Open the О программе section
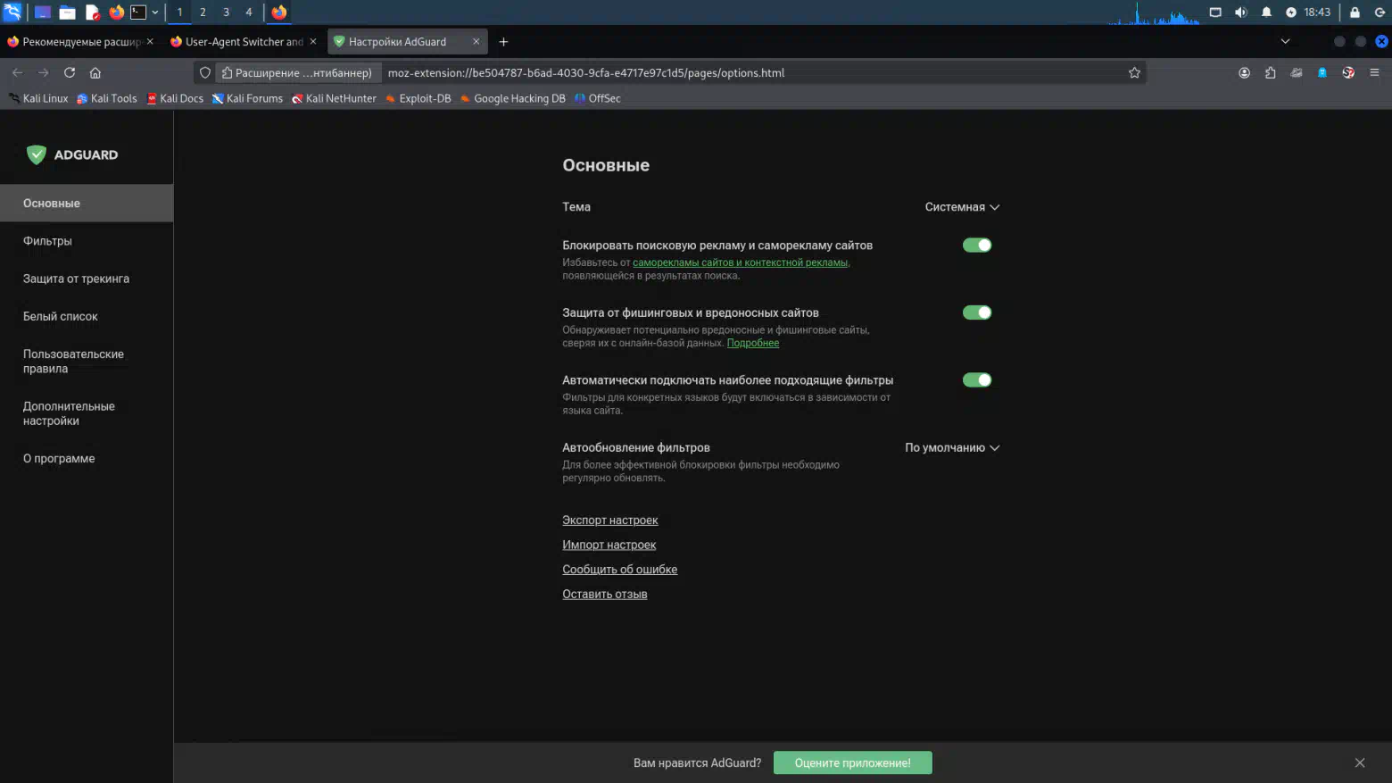1392x783 pixels. pyautogui.click(x=87, y=459)
